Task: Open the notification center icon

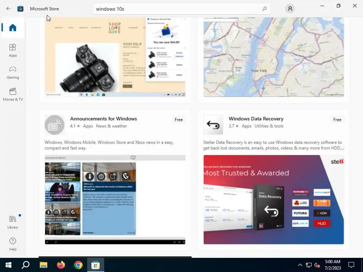Action: (351, 265)
